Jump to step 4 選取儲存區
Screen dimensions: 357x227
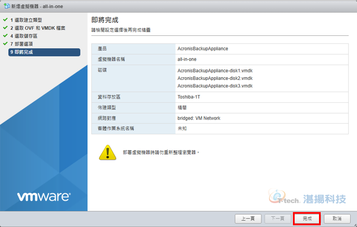point(24,36)
